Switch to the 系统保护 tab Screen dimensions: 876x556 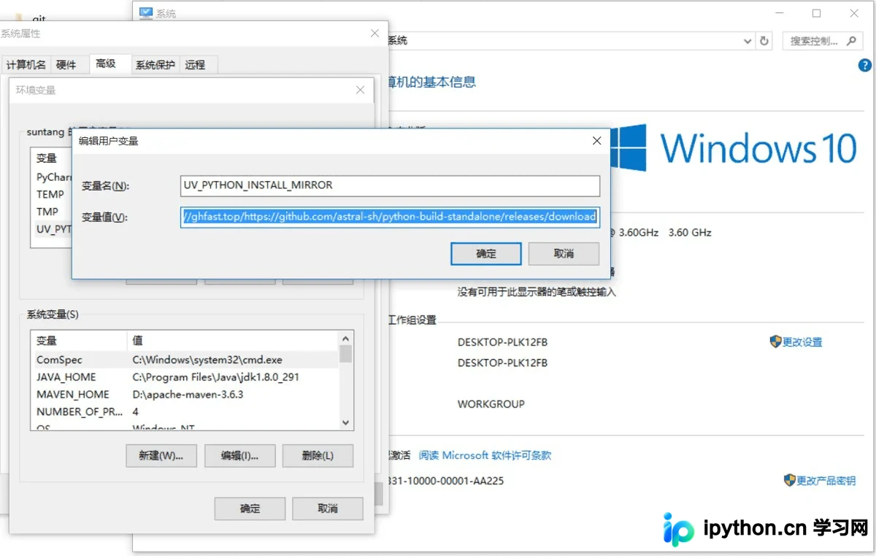click(x=155, y=65)
